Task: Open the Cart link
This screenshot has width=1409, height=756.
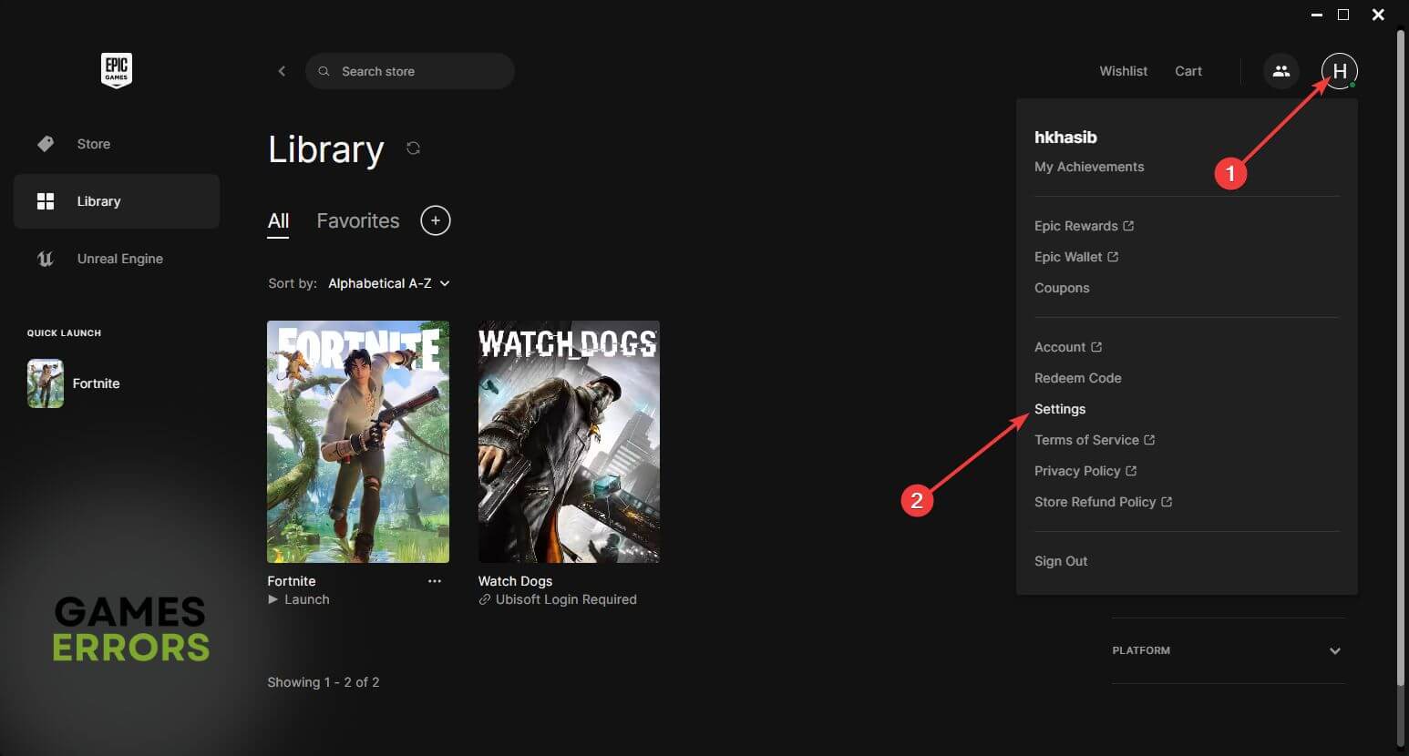Action: coord(1188,71)
